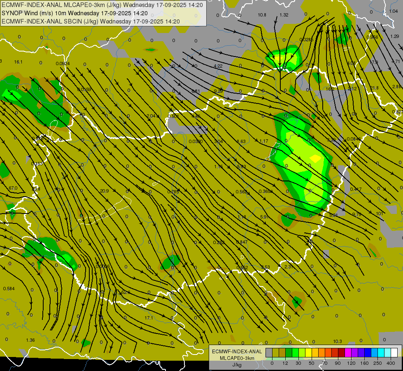Click the grey swatch in the MLCAPE legend
Screen dimensions: 403x371
point(269,353)
